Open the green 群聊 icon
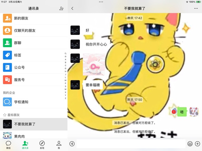Screen dimensions: 202x151 click(8, 43)
